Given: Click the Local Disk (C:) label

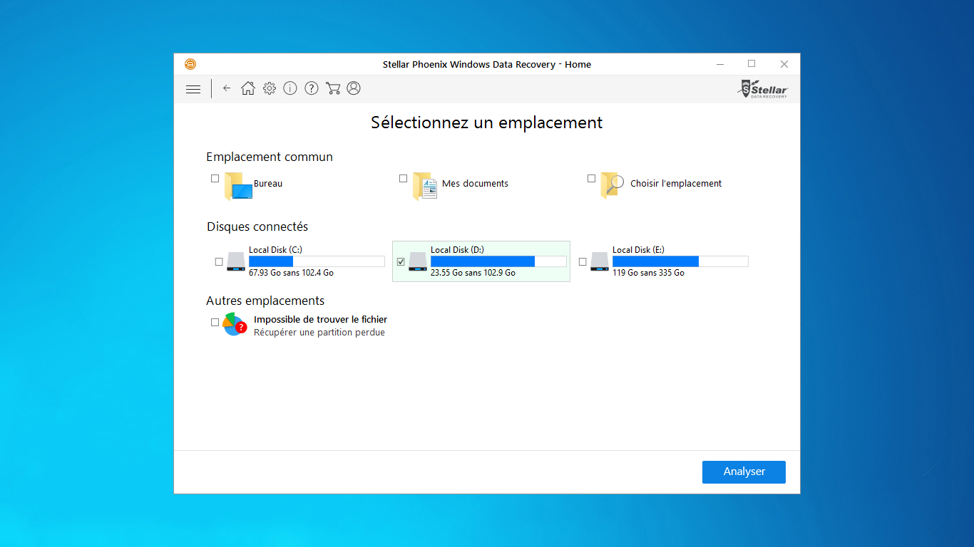Looking at the screenshot, I should click(275, 250).
